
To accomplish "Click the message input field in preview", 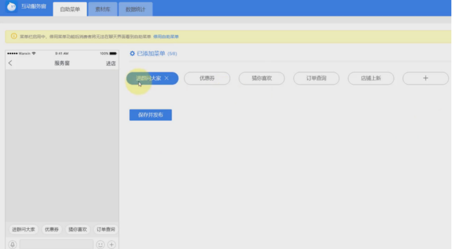I will click(x=57, y=244).
